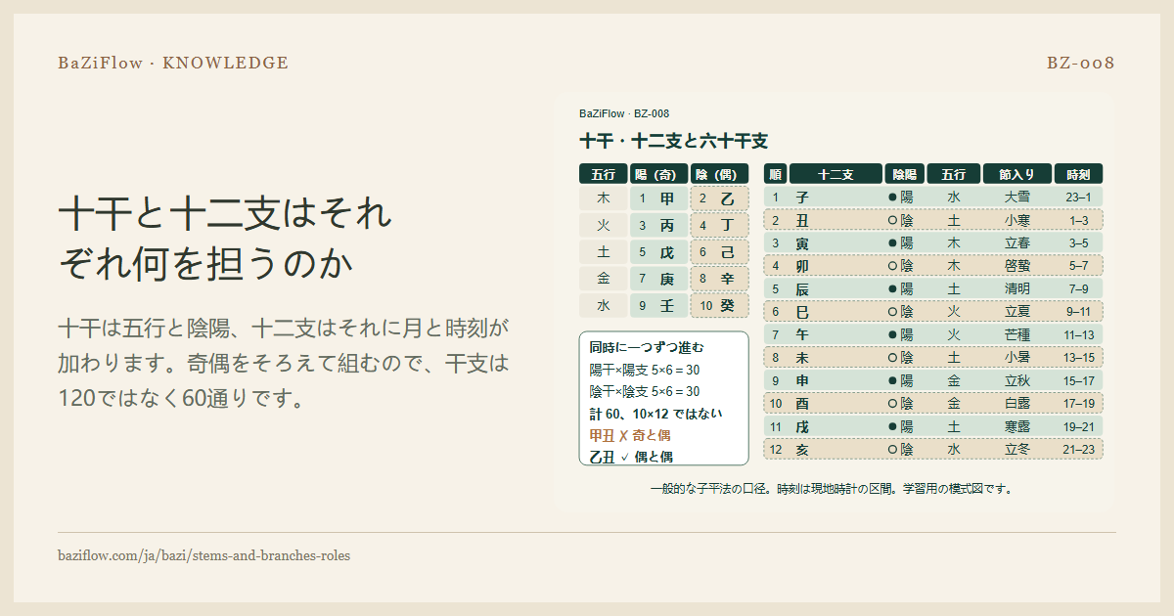Click the time range 11–13

[1078, 334]
